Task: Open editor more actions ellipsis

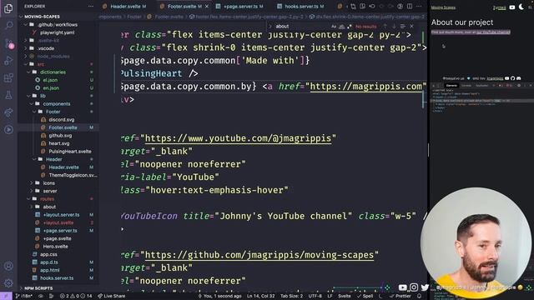Action: coord(419,6)
